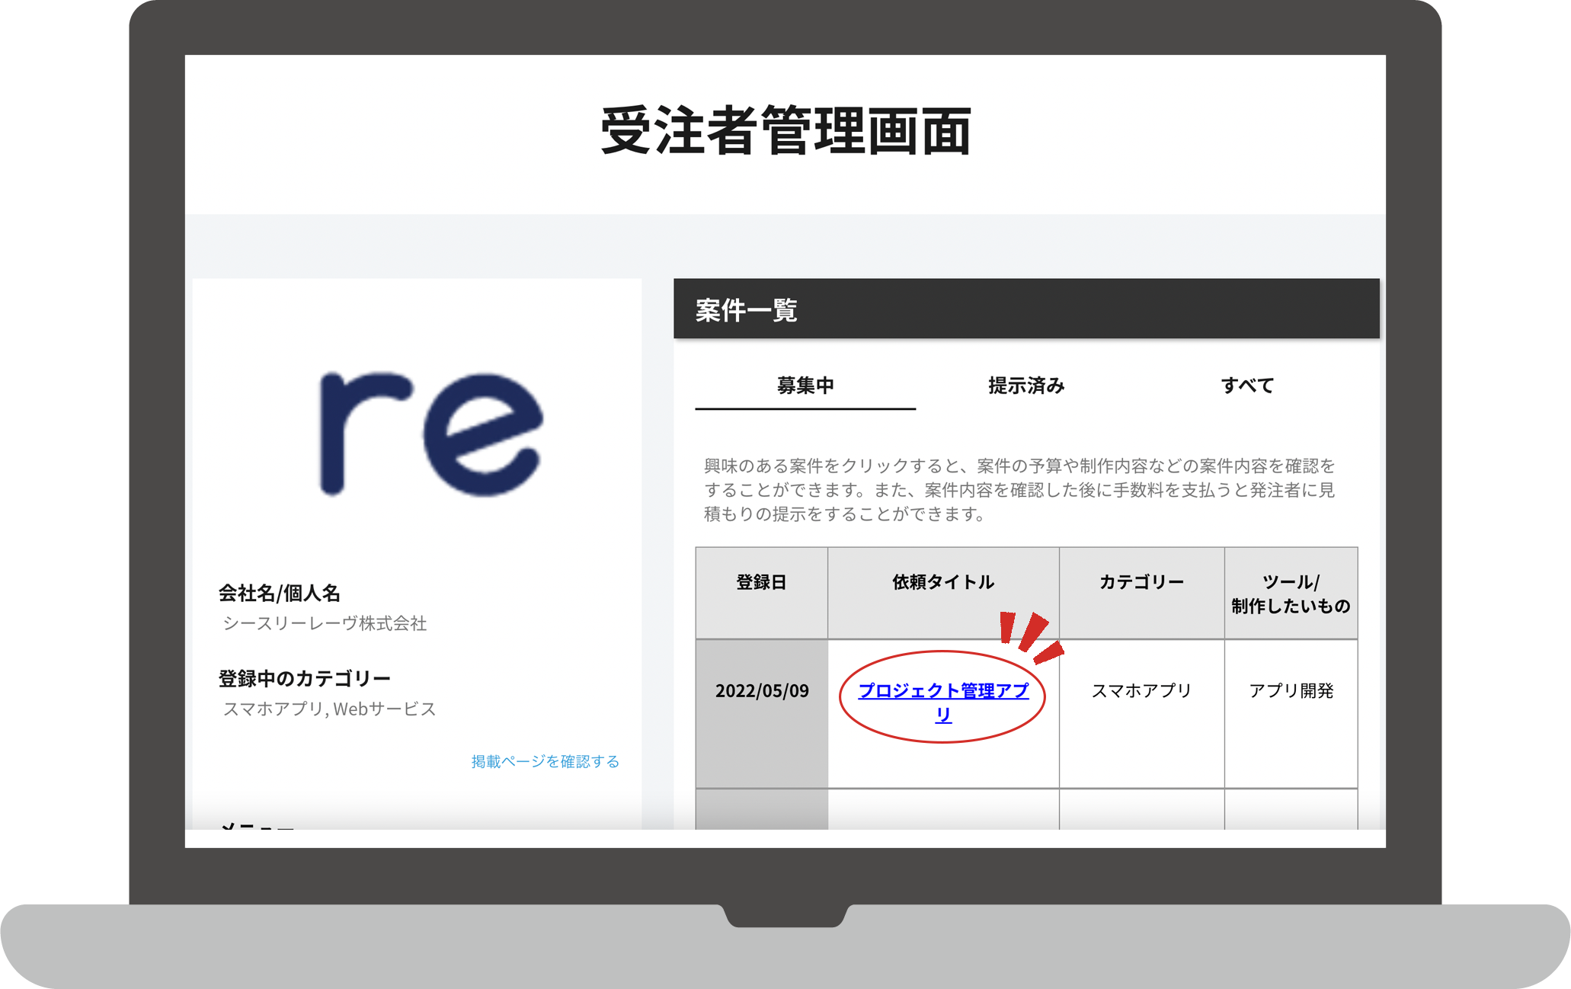Click the スマホアプリ category cell
Viewport: 1571px width, 989px height.
tap(1141, 690)
